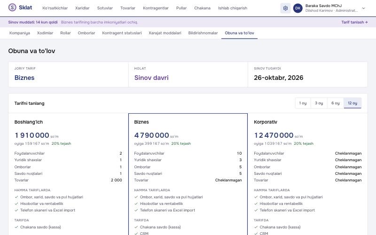This screenshot has height=235, width=376.
Task: Switch to the Xodimlar tab
Action: click(45, 33)
